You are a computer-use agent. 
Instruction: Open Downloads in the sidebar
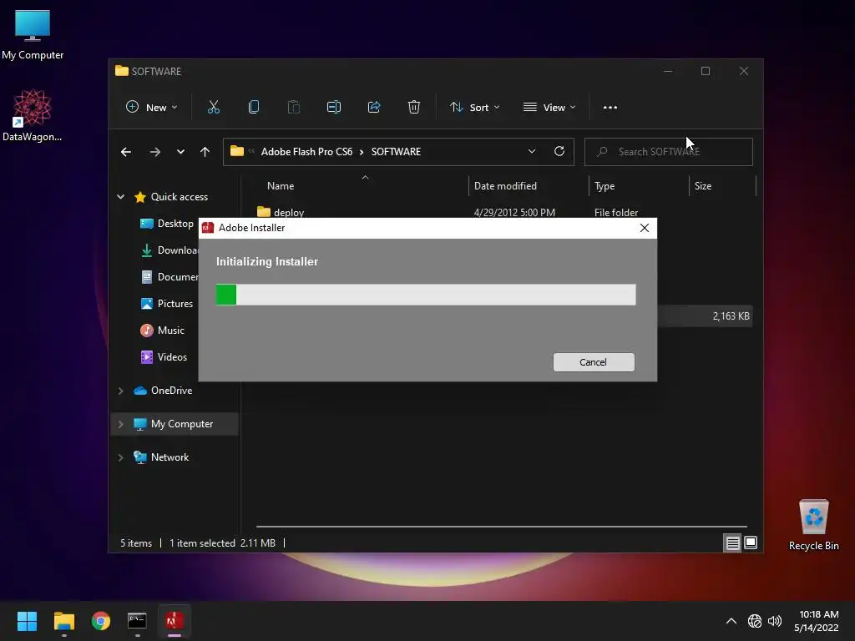[170, 250]
